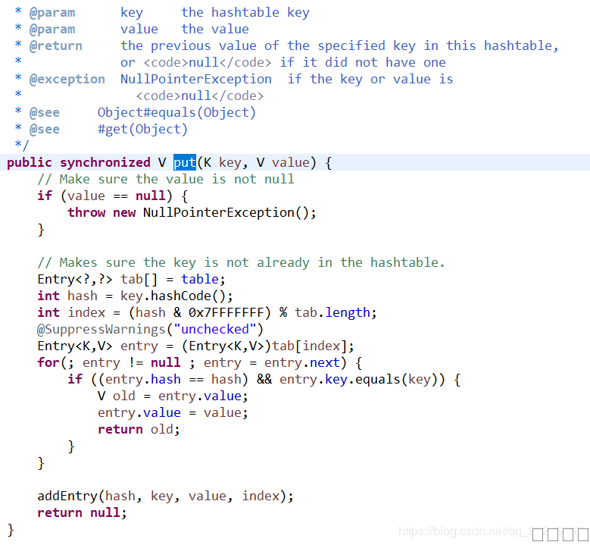The image size is (590, 545).
Task: Click the 'return null;' statement
Action: [82, 512]
